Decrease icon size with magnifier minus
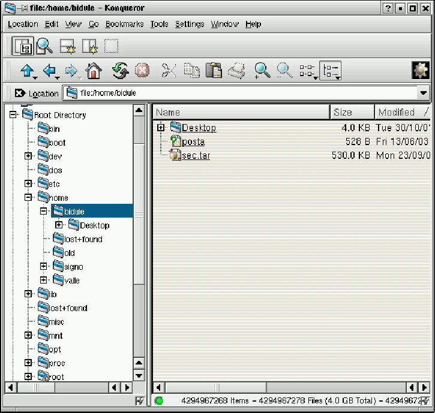Viewport: 435px width, 413px height. pos(284,71)
